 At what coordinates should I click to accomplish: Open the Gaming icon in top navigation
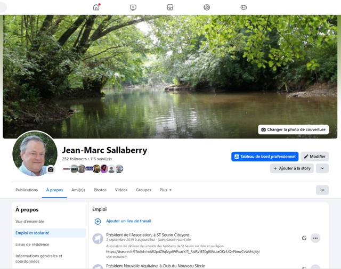243,7
